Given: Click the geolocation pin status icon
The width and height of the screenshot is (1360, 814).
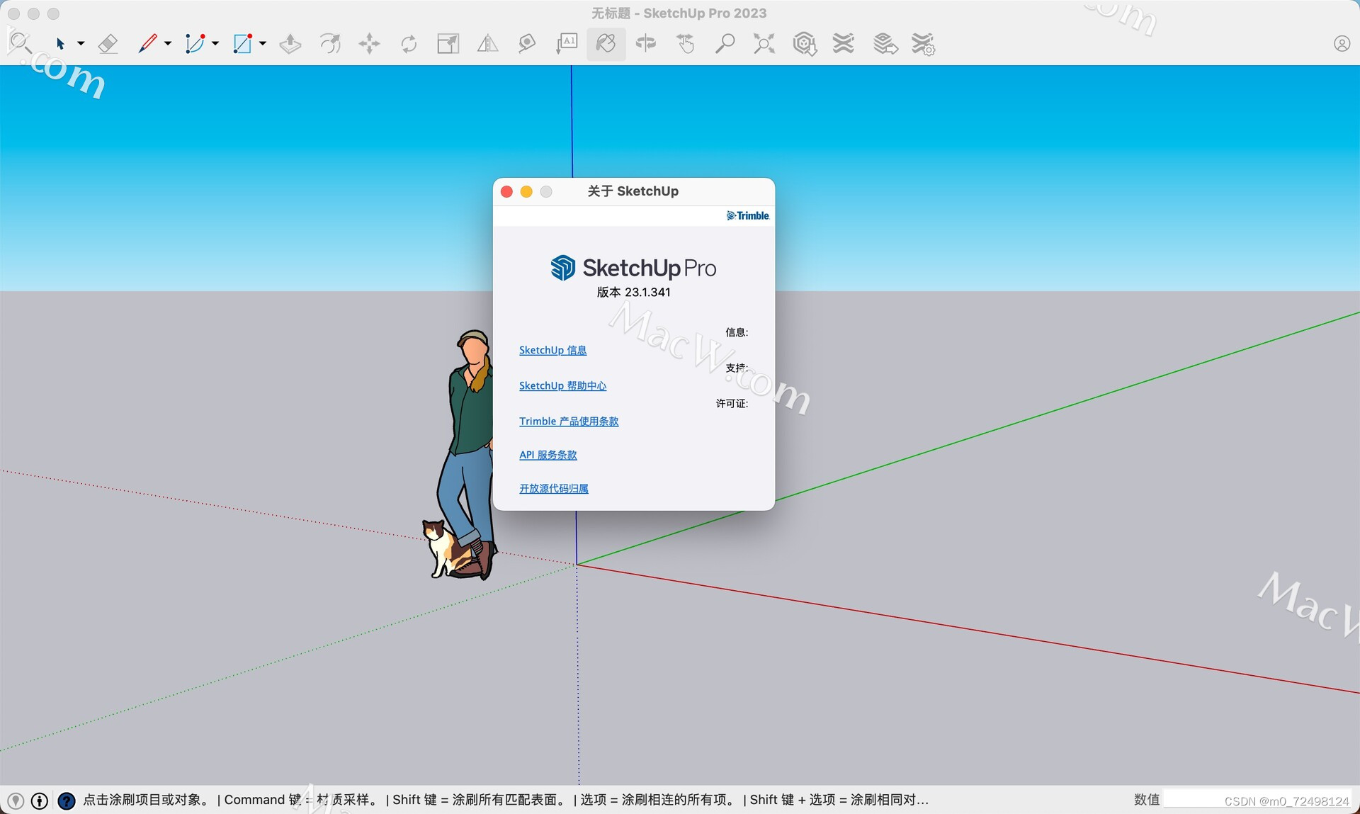Looking at the screenshot, I should pos(16,801).
